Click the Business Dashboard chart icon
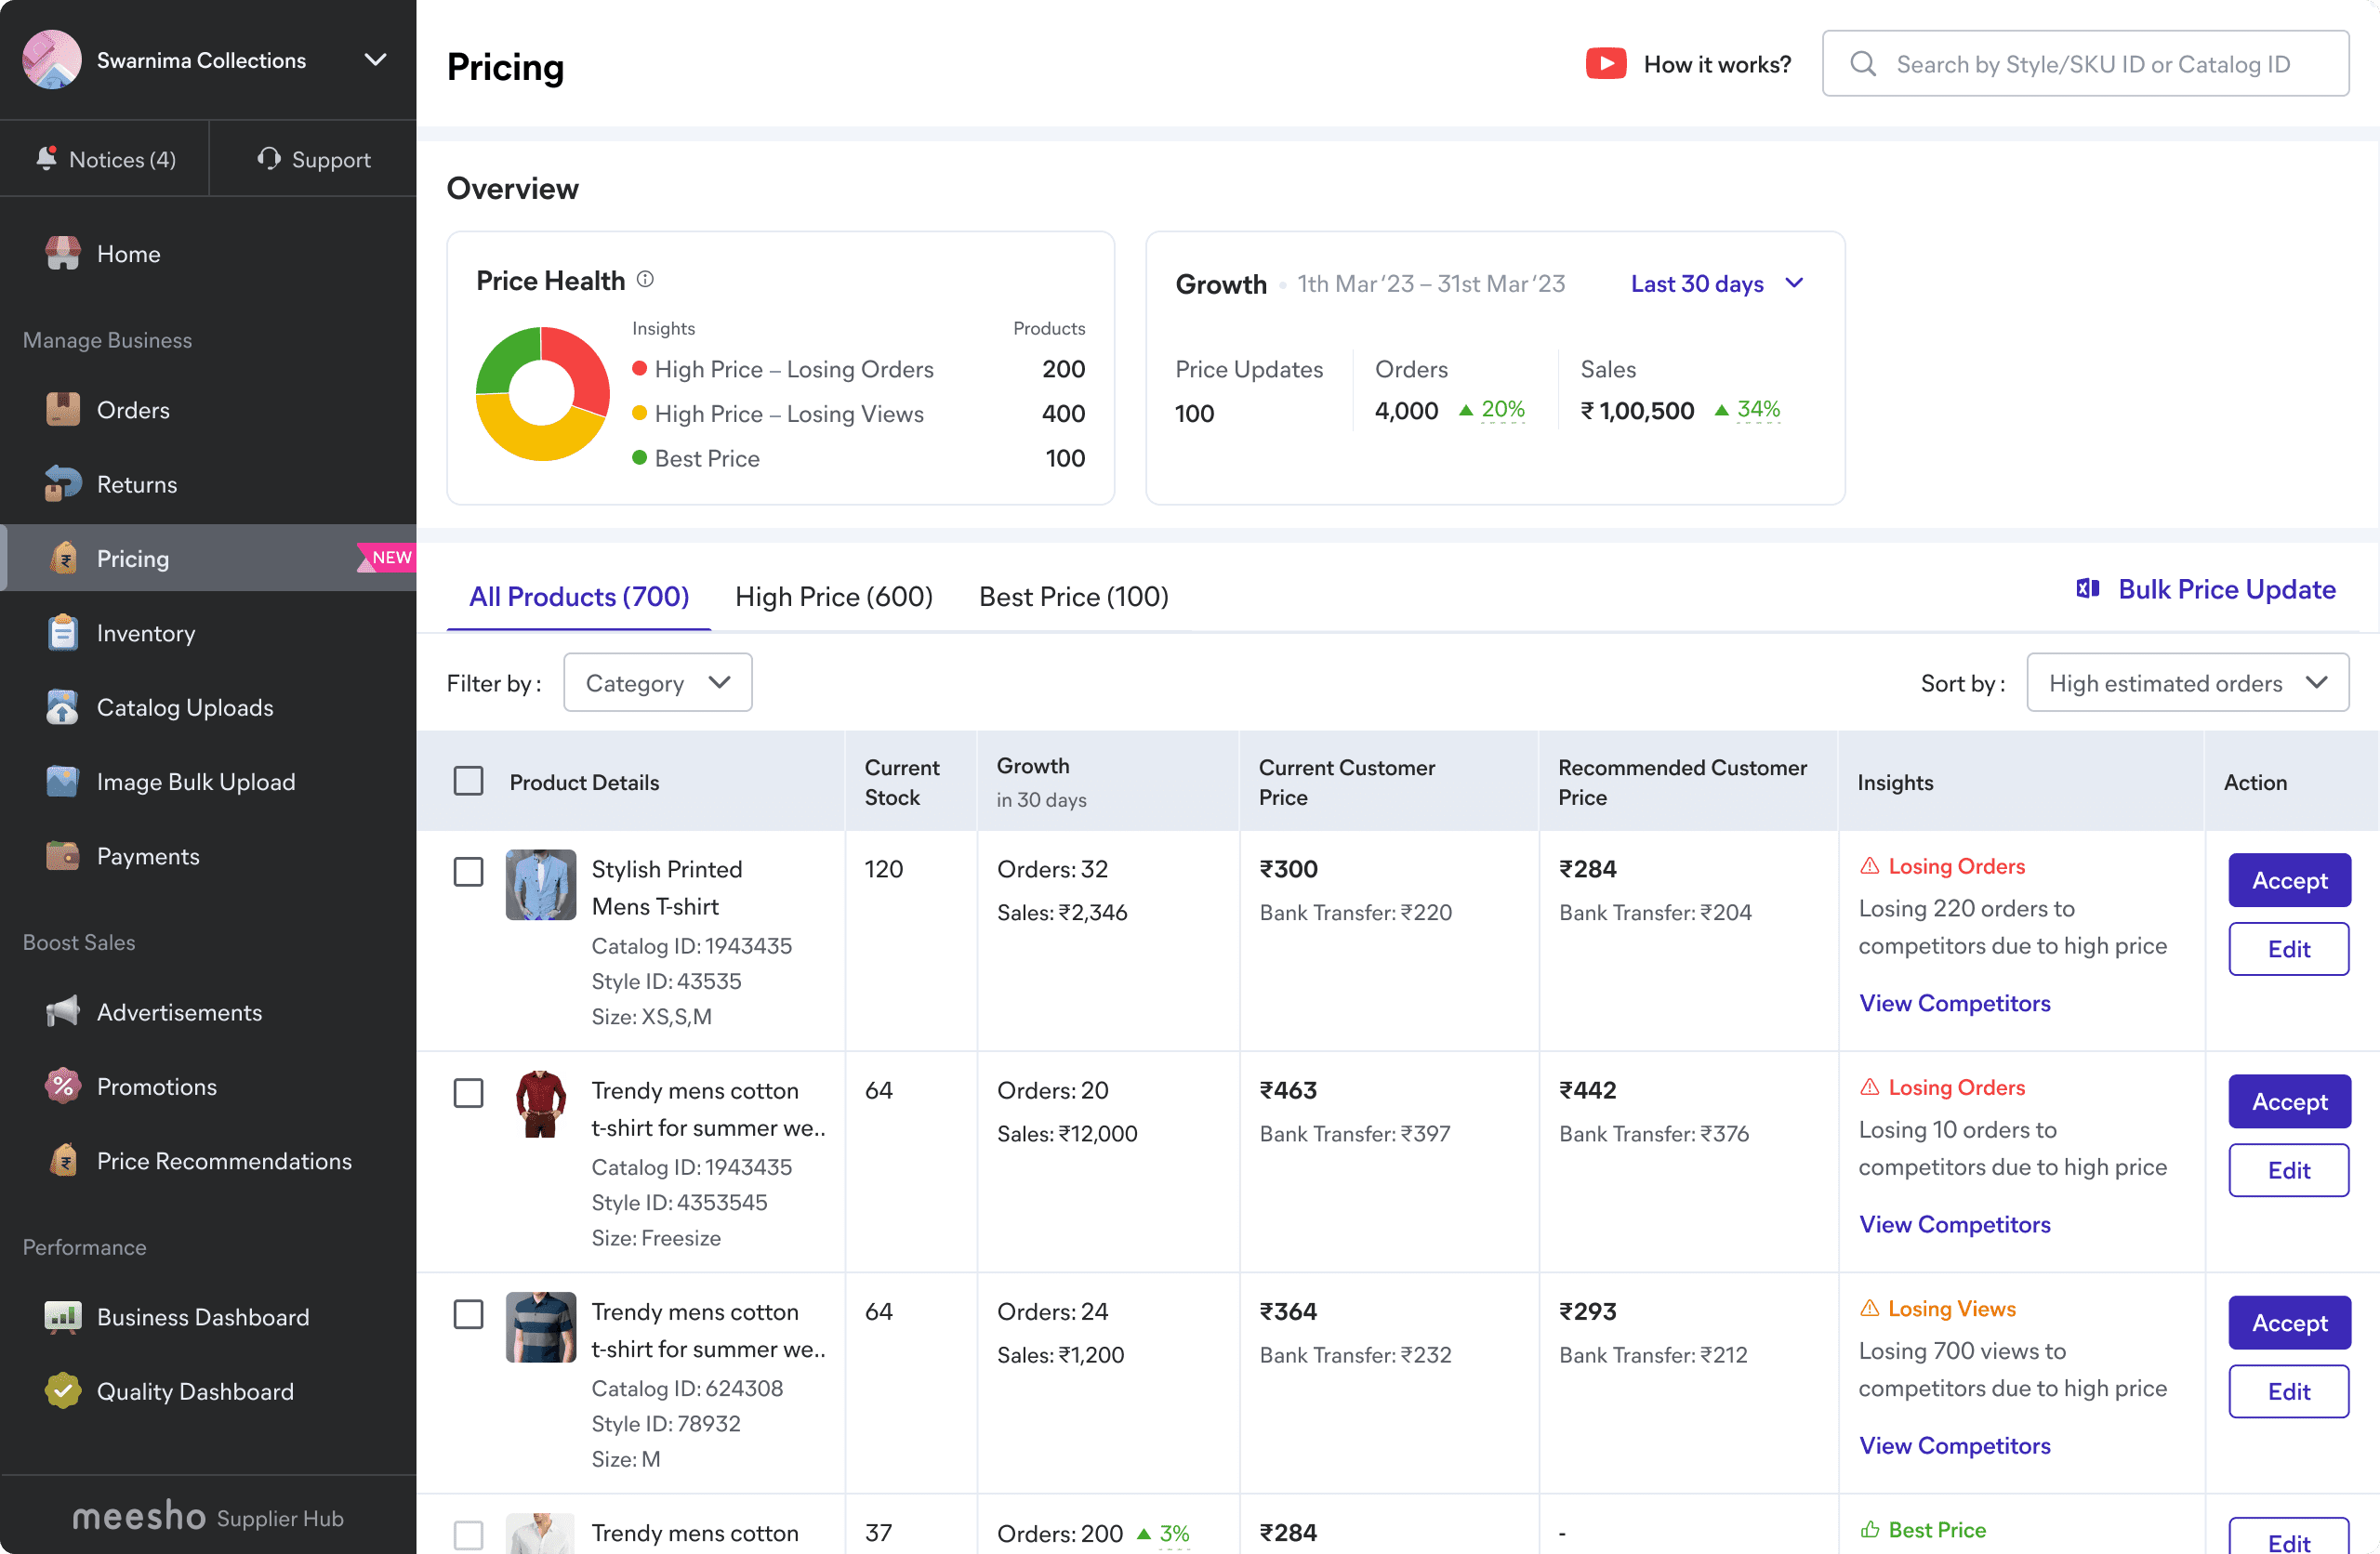Viewport: 2380px width, 1554px height. (x=63, y=1317)
